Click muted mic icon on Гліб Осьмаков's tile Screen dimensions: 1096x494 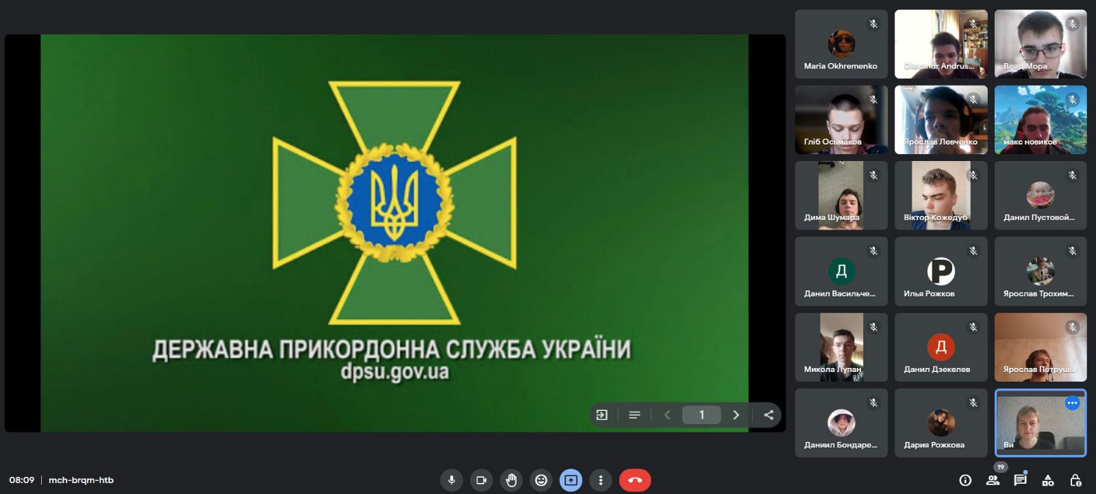[873, 99]
